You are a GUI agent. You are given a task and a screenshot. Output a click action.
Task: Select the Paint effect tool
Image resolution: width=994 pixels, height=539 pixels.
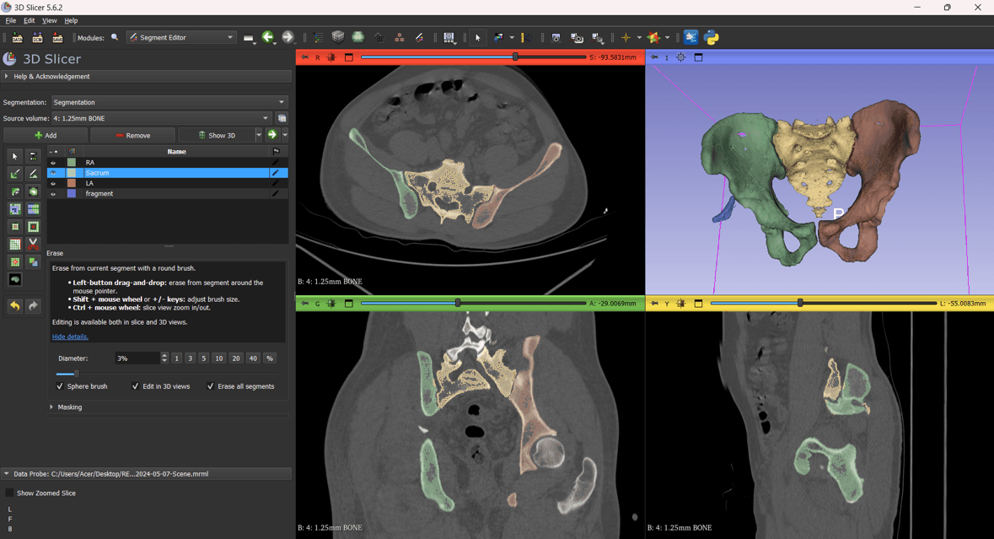coord(15,173)
